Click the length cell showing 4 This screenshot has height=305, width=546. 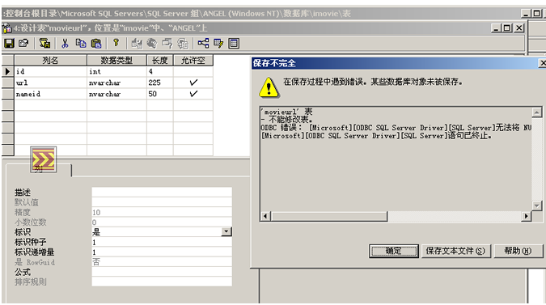point(160,71)
